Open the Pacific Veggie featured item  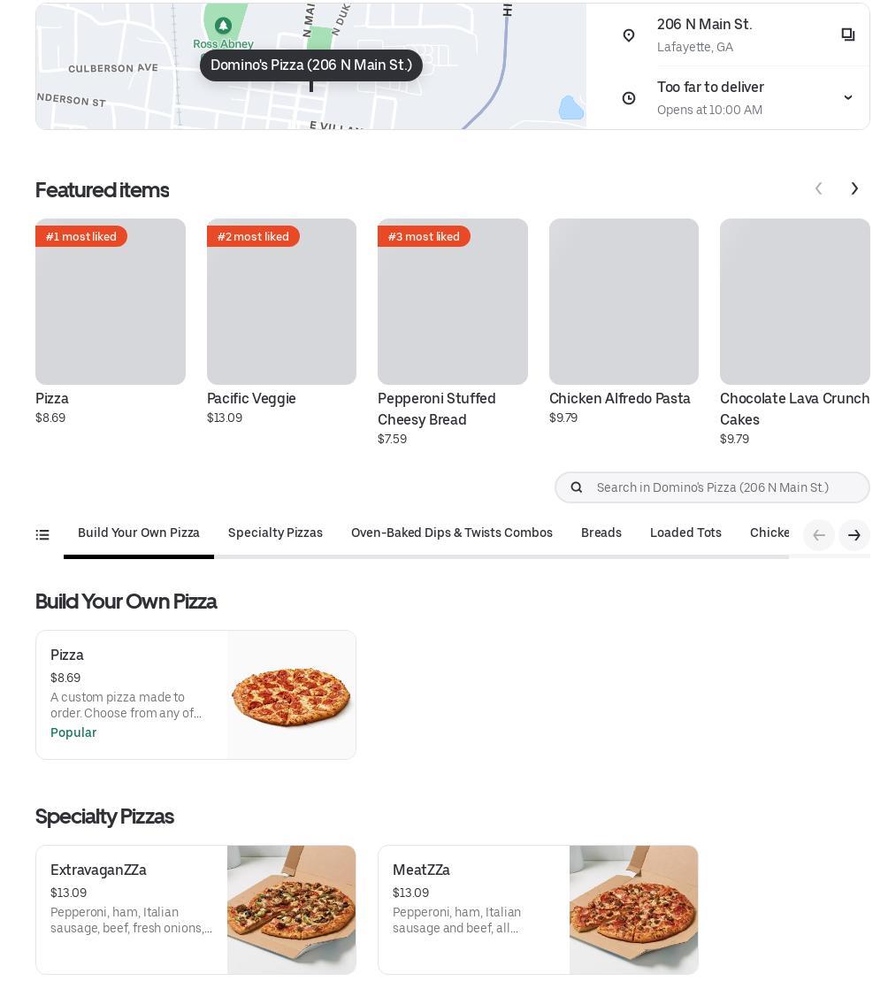pos(281,303)
